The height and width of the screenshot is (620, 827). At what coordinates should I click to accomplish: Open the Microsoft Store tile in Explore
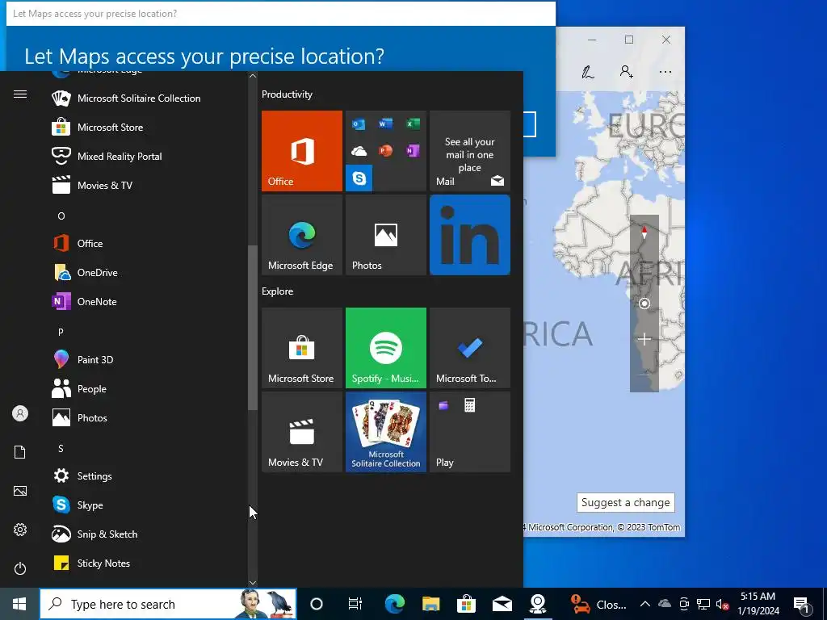pos(302,348)
